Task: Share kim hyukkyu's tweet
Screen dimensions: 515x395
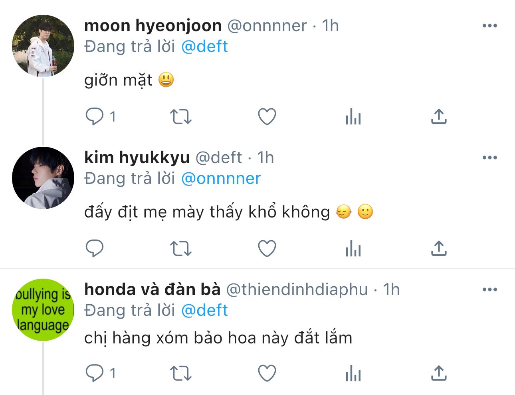Action: [439, 248]
